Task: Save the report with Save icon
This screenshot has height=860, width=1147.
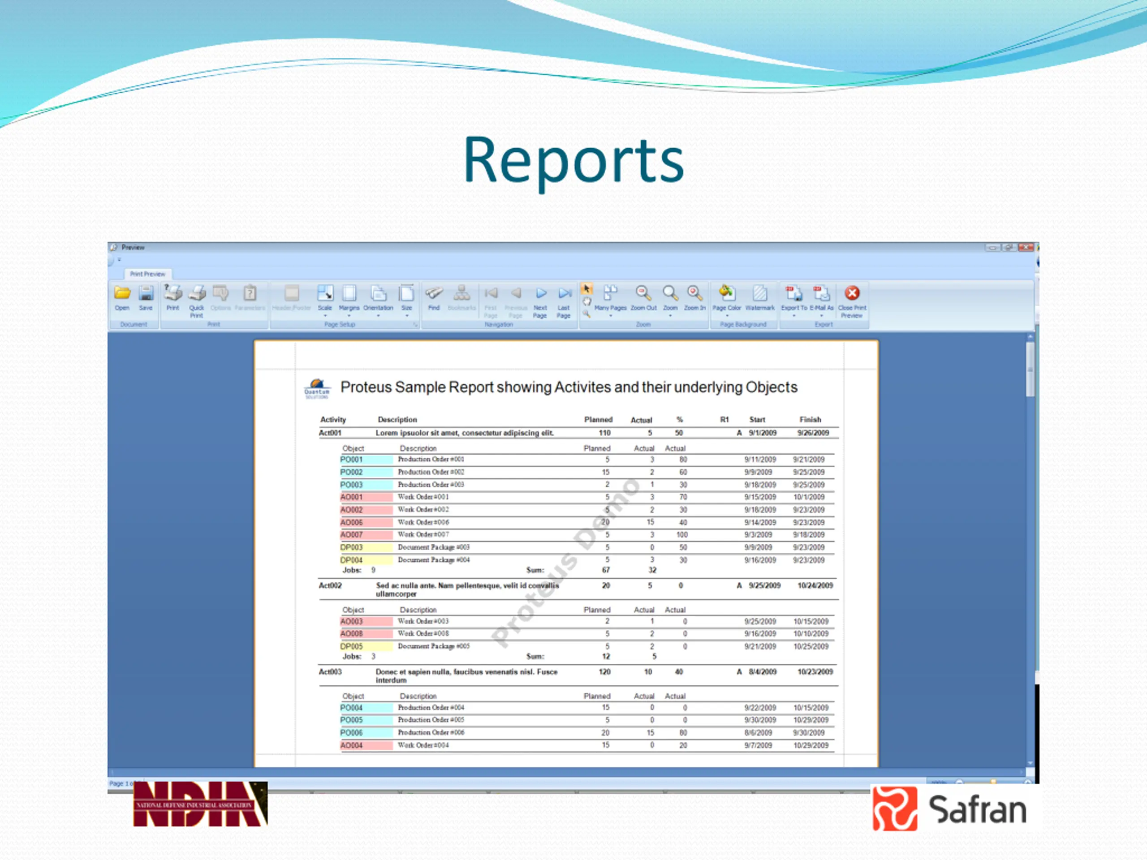Action: pyautogui.click(x=146, y=298)
